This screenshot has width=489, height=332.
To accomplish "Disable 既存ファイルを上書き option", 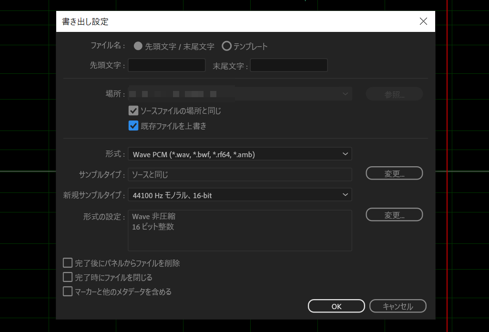I will pyautogui.click(x=133, y=126).
